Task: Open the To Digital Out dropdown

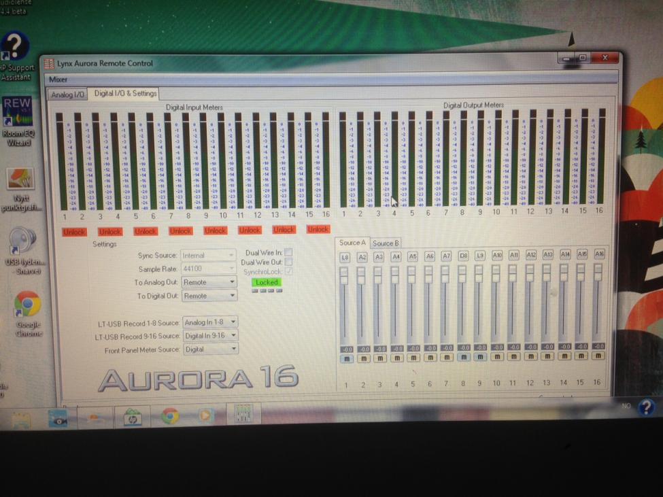Action: click(x=209, y=295)
